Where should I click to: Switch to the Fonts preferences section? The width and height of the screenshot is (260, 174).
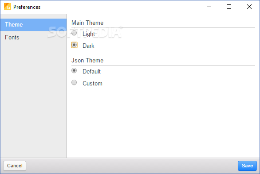coord(33,37)
